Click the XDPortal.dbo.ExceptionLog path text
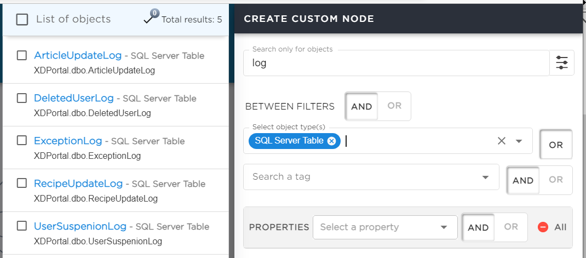The width and height of the screenshot is (586, 258). [87, 156]
